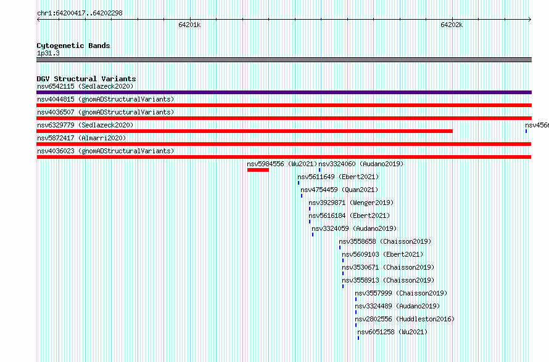
Task: Click the blue marker under nsv5611649
Action: pyautogui.click(x=299, y=183)
